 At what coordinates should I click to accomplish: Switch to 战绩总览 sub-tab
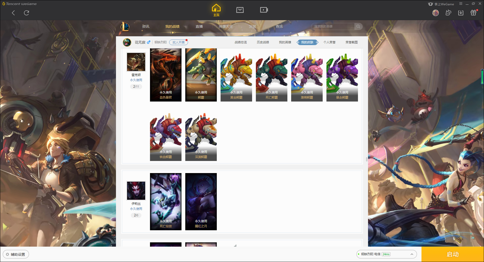click(241, 42)
